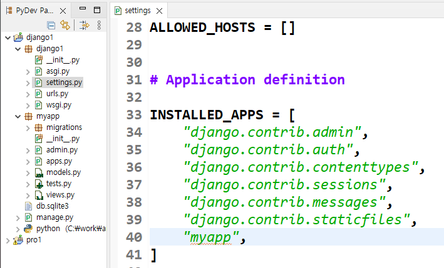Click the manage.py file icon

point(28,217)
